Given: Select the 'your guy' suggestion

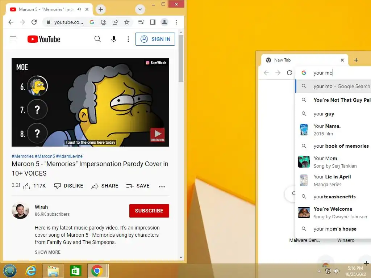Looking at the screenshot, I should [x=333, y=114].
